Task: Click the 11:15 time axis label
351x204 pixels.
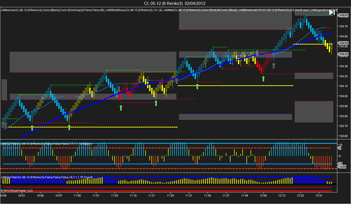Action: (x=133, y=196)
